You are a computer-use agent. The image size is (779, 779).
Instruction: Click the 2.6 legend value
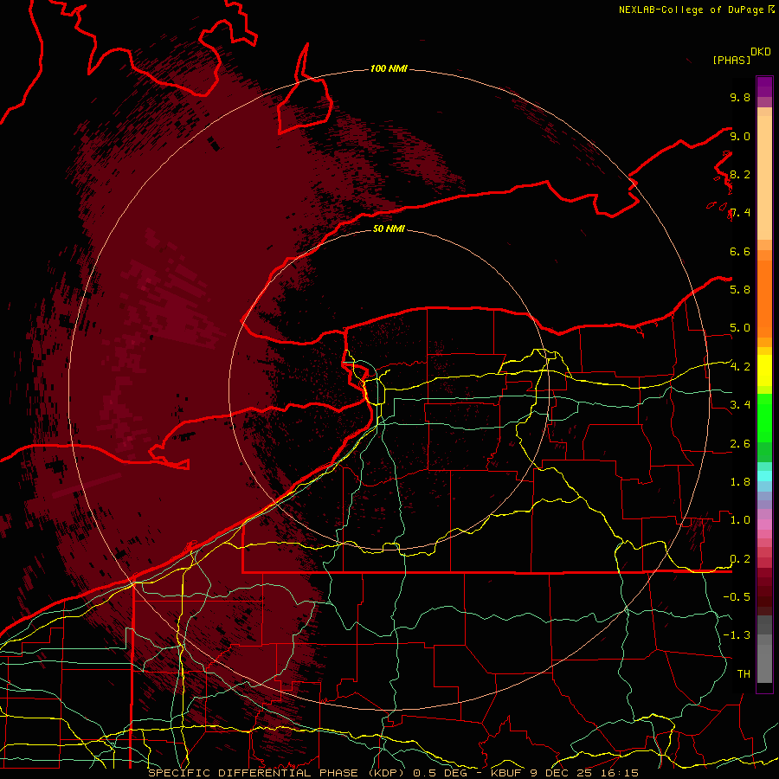click(740, 444)
